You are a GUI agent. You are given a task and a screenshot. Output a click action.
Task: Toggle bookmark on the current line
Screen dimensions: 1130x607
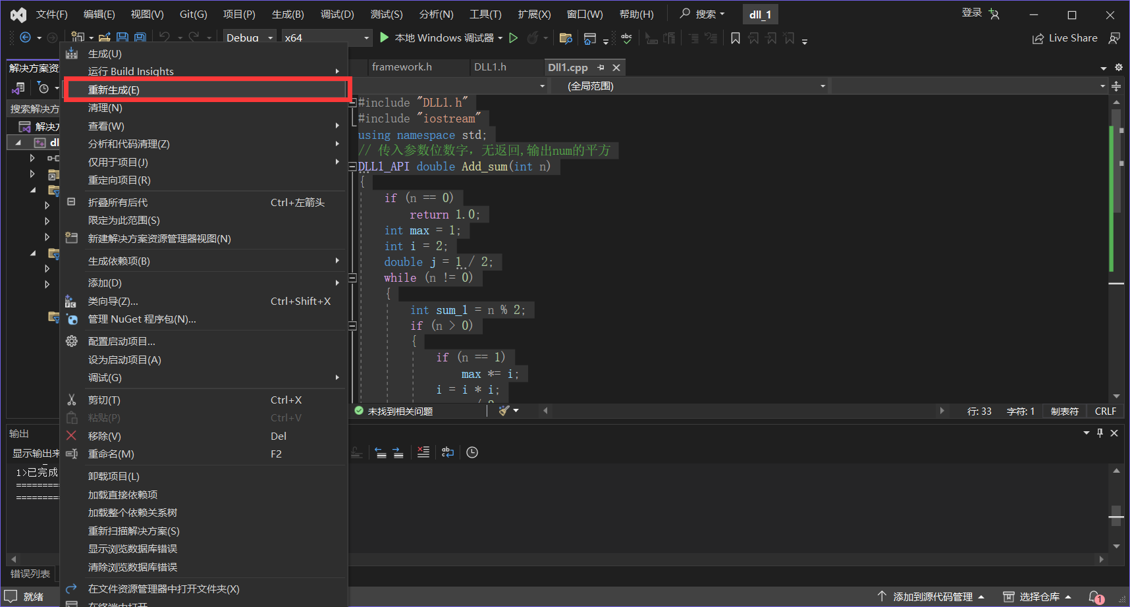click(736, 38)
